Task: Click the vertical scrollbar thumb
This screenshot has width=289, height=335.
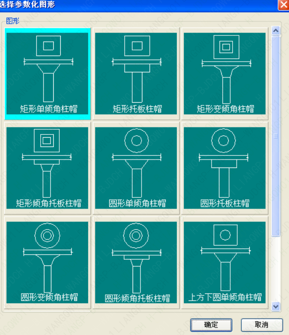Action: point(276,136)
